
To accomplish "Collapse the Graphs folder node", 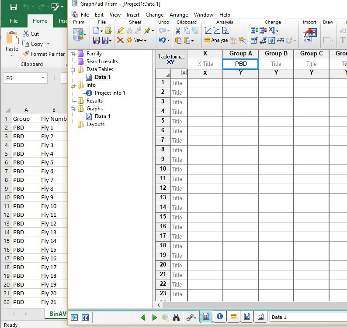I will pos(73,109).
